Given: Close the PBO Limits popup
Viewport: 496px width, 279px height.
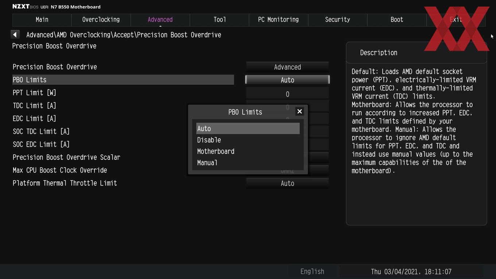Looking at the screenshot, I should [299, 111].
